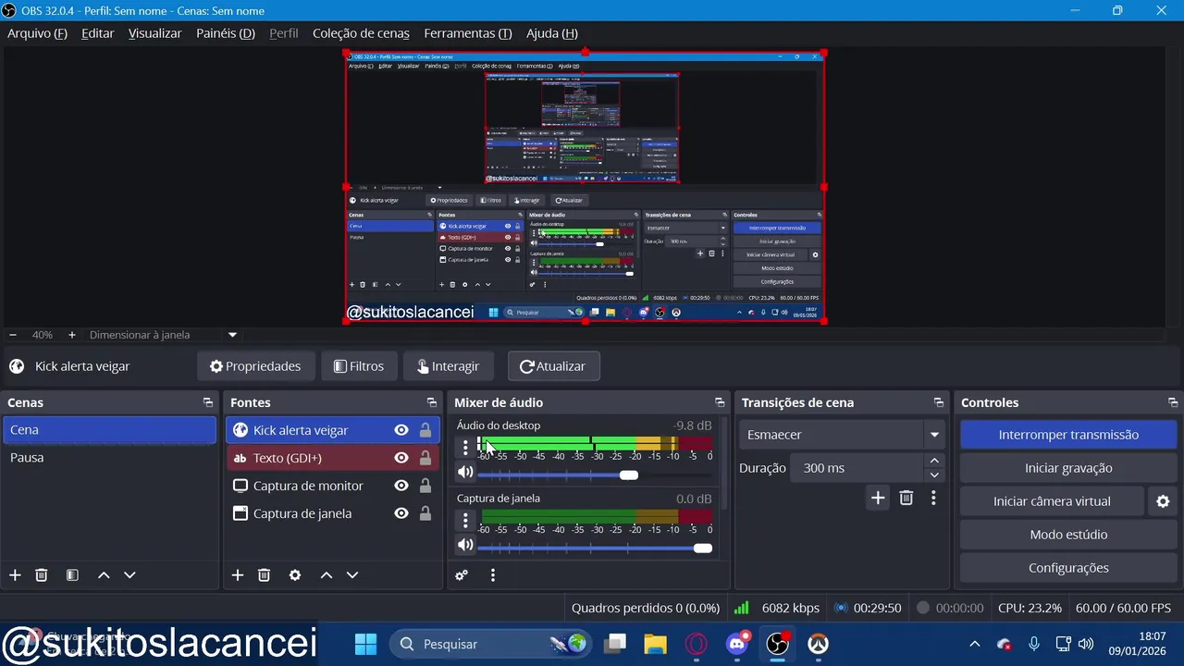Open Áudio do desktop options dots
The width and height of the screenshot is (1184, 666).
[465, 448]
